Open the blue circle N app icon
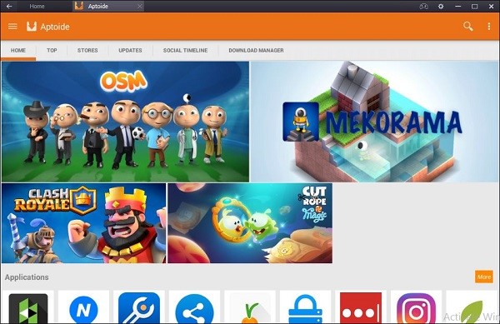This screenshot has height=324, width=500. coord(83,308)
